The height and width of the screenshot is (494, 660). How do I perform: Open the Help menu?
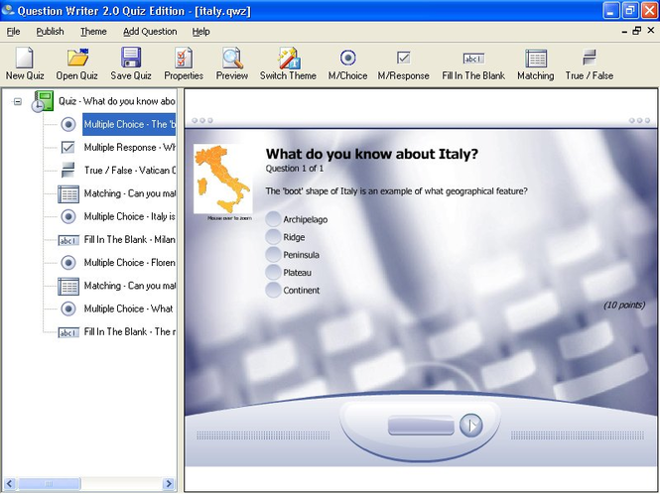(x=200, y=32)
